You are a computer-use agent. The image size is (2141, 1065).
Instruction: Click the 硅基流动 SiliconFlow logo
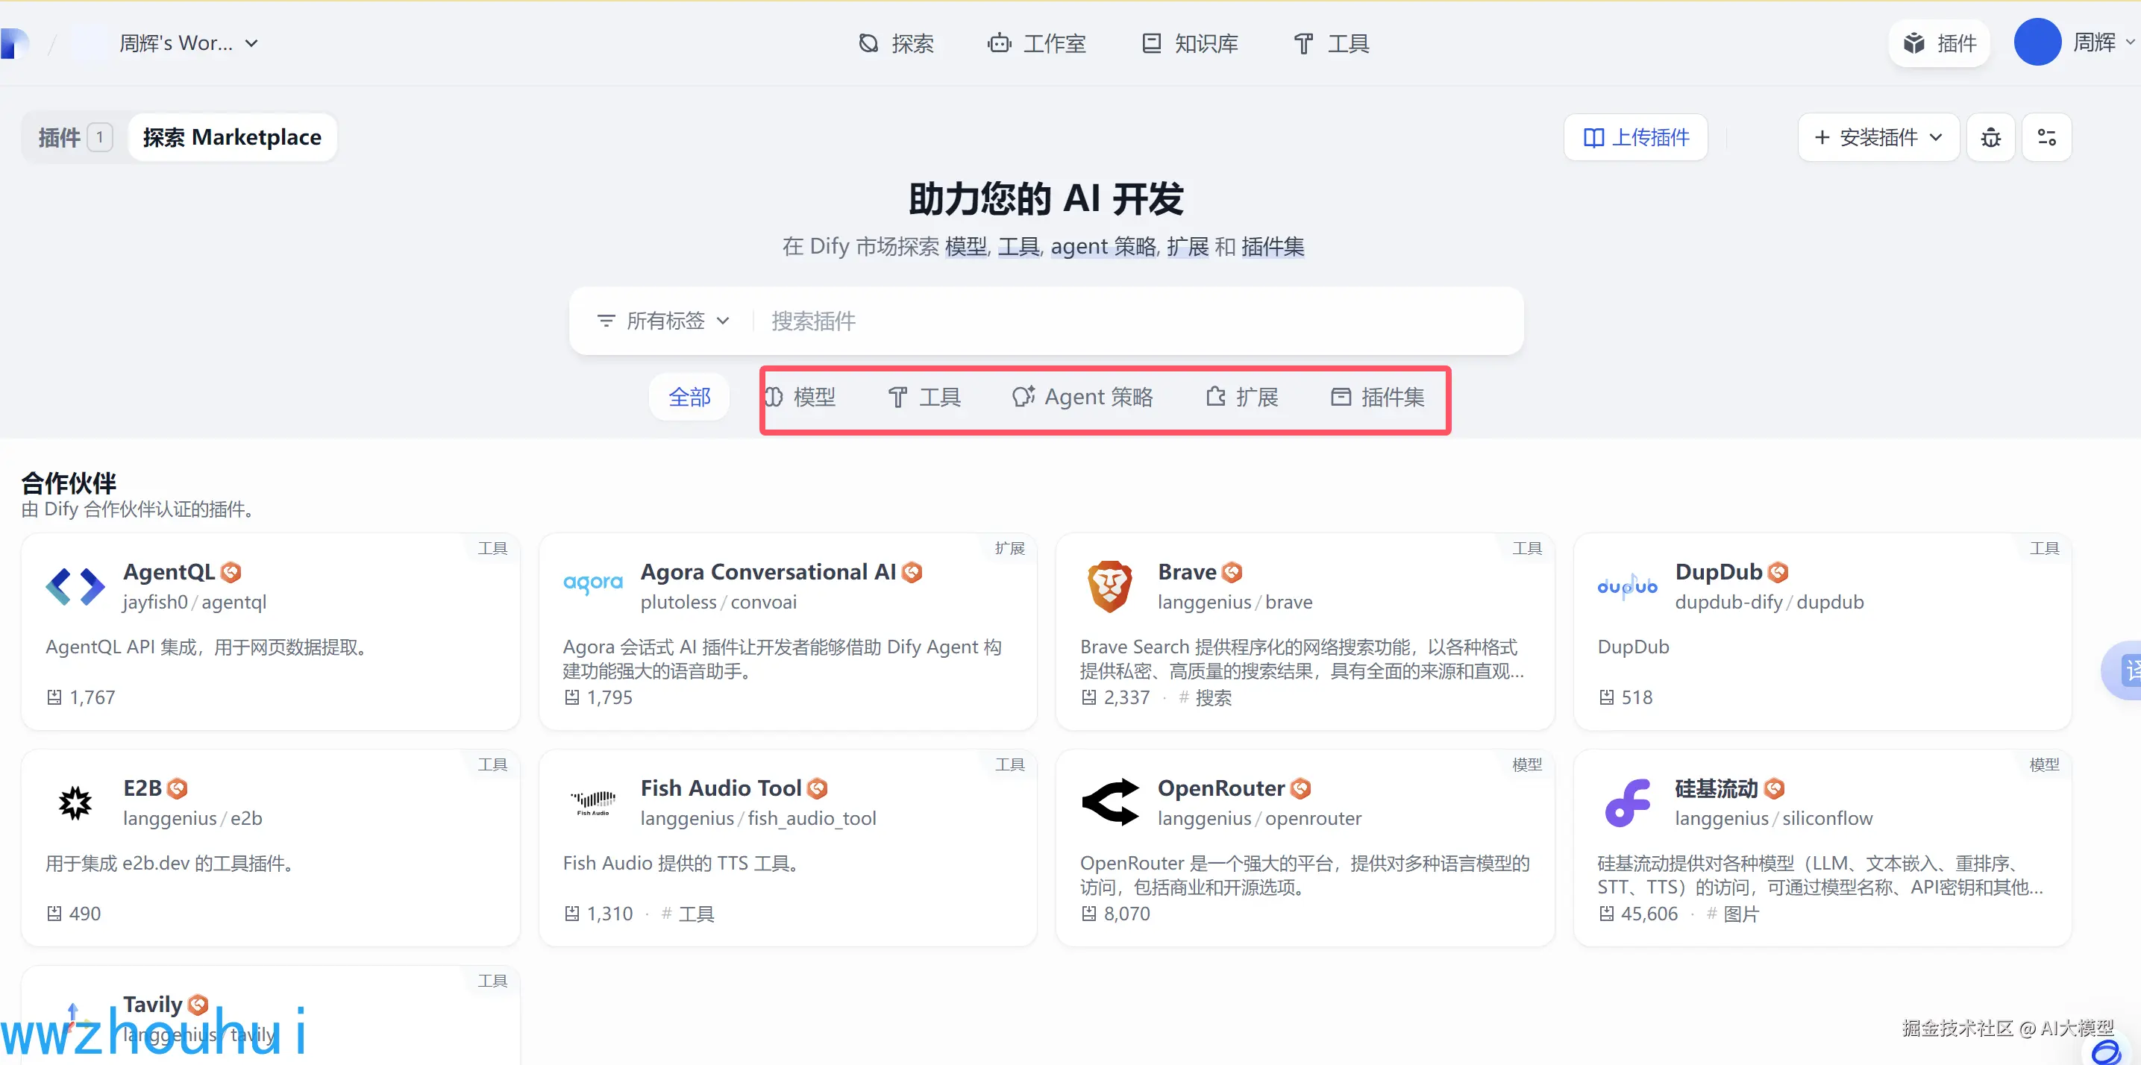(1627, 802)
